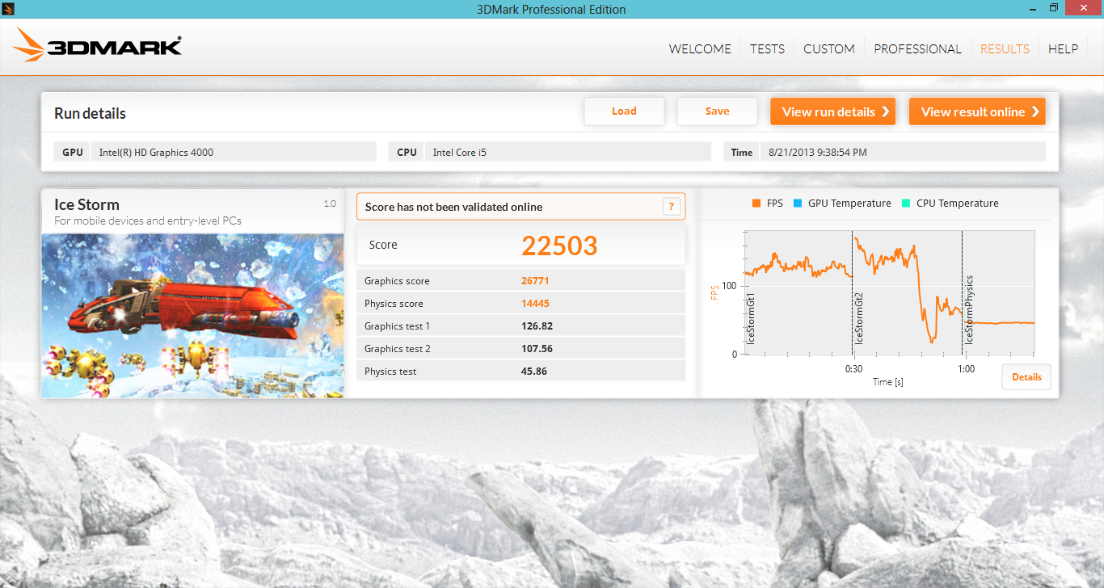Toggle the FPS legend swatch
Screen dimensions: 1104x588
pyautogui.click(x=756, y=204)
